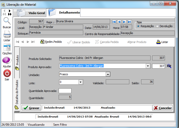Click the Sair power icon
The width and height of the screenshot is (179, 128).
pos(7,74)
